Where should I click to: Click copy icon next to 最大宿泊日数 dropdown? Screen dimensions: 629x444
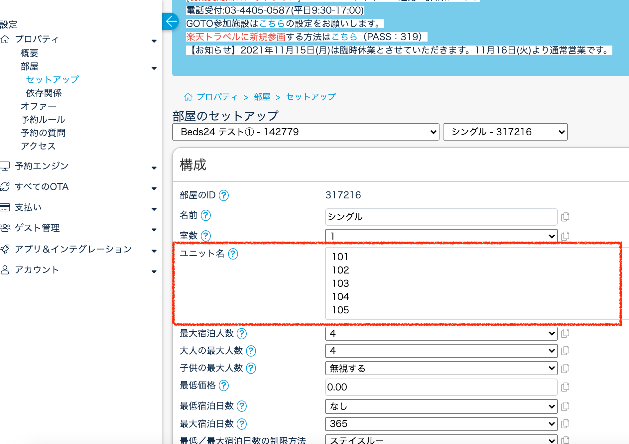[x=565, y=424]
